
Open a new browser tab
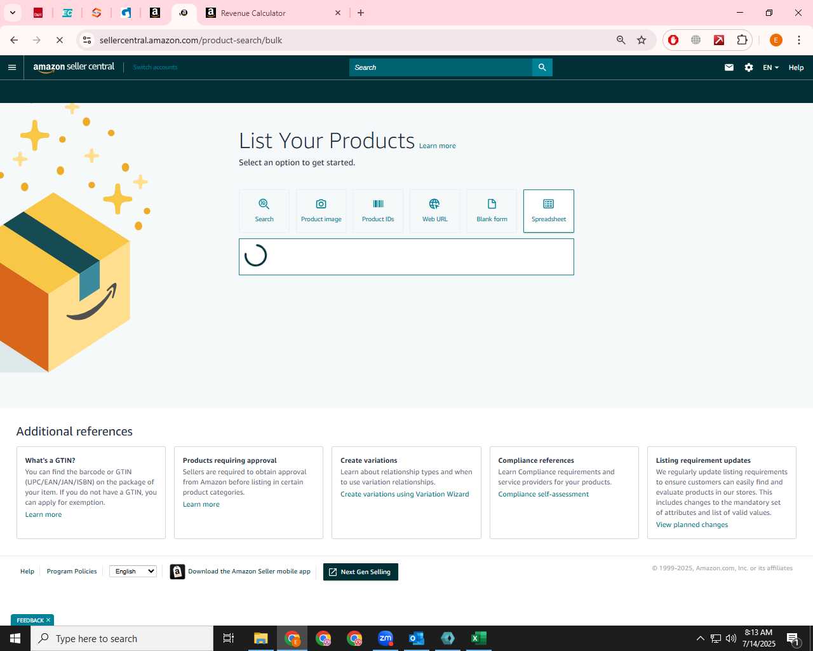361,13
